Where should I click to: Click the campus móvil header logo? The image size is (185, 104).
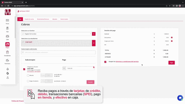pyautogui.click(x=24, y=11)
